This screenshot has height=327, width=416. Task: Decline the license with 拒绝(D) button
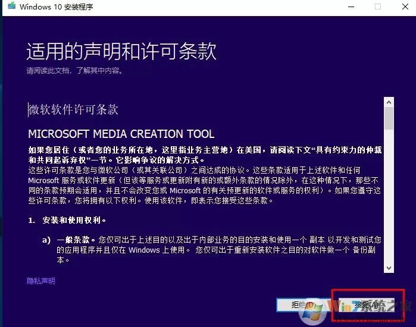pyautogui.click(x=303, y=305)
